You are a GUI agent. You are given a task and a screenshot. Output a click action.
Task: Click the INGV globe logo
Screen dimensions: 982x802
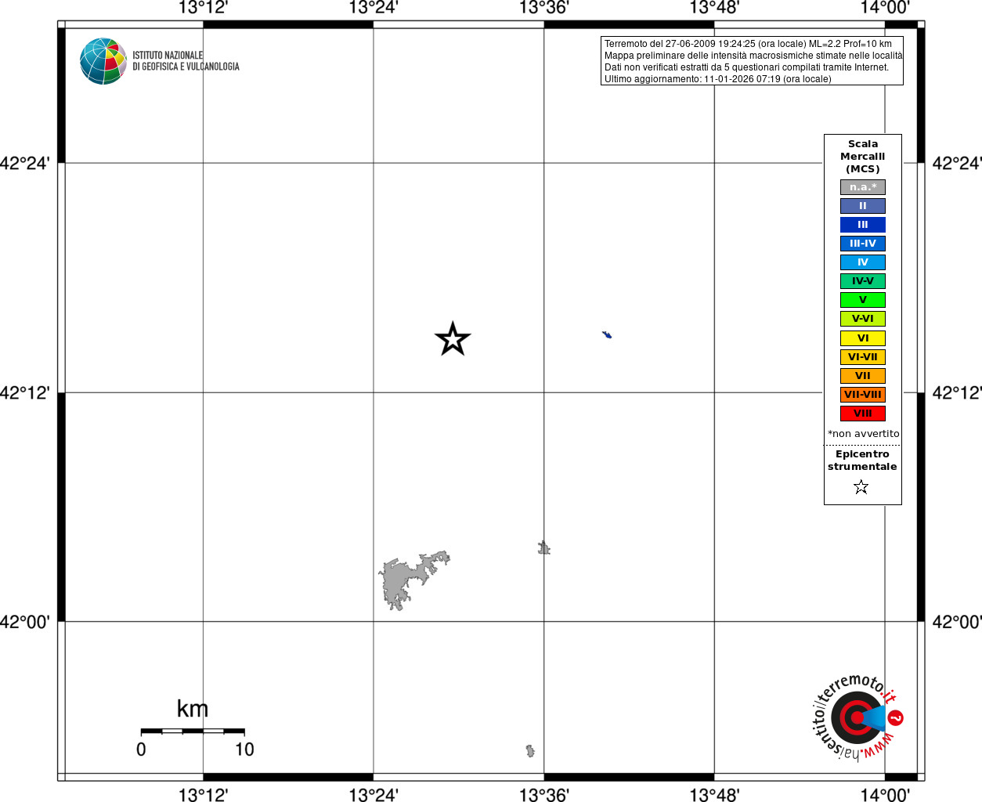[103, 61]
